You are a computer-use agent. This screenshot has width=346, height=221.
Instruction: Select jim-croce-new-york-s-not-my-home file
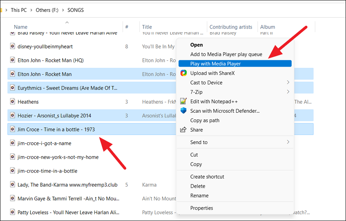click(x=58, y=157)
